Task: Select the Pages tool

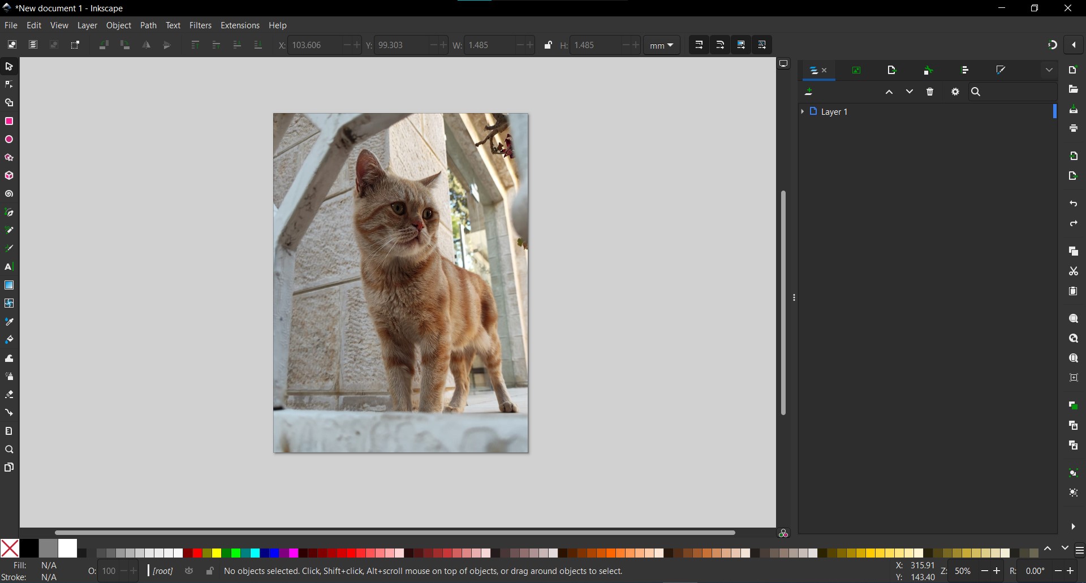Action: pyautogui.click(x=9, y=468)
